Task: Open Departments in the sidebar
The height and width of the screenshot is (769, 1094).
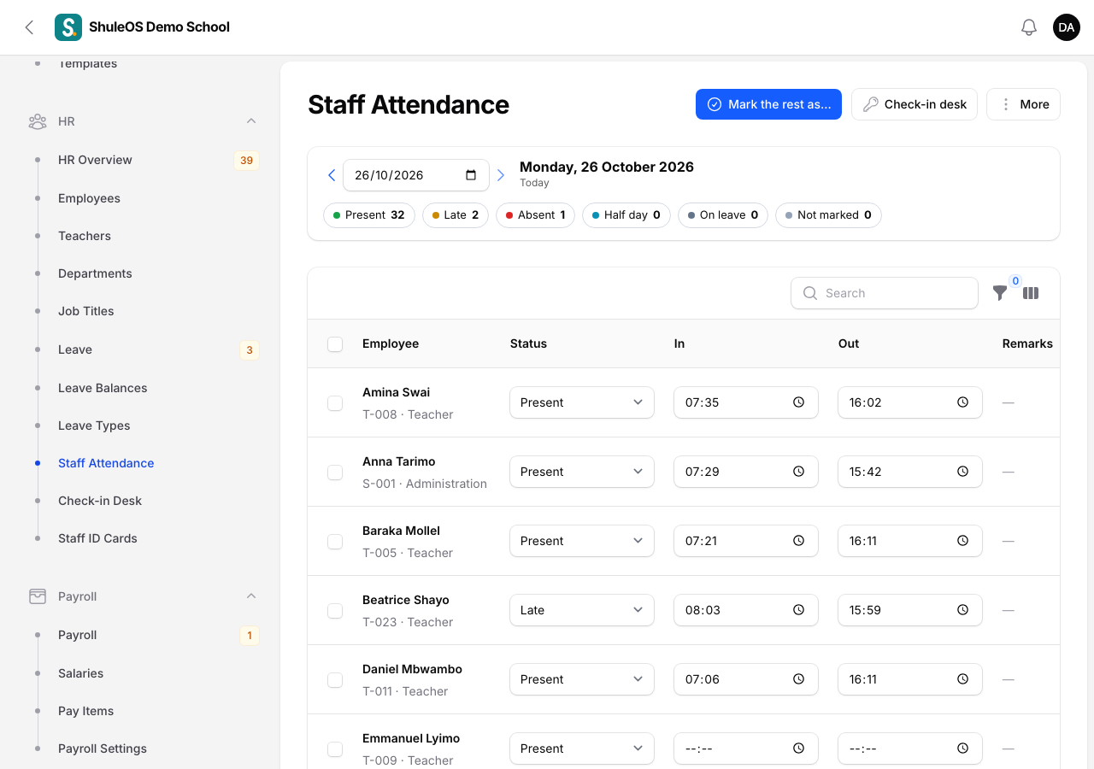Action: [x=95, y=273]
